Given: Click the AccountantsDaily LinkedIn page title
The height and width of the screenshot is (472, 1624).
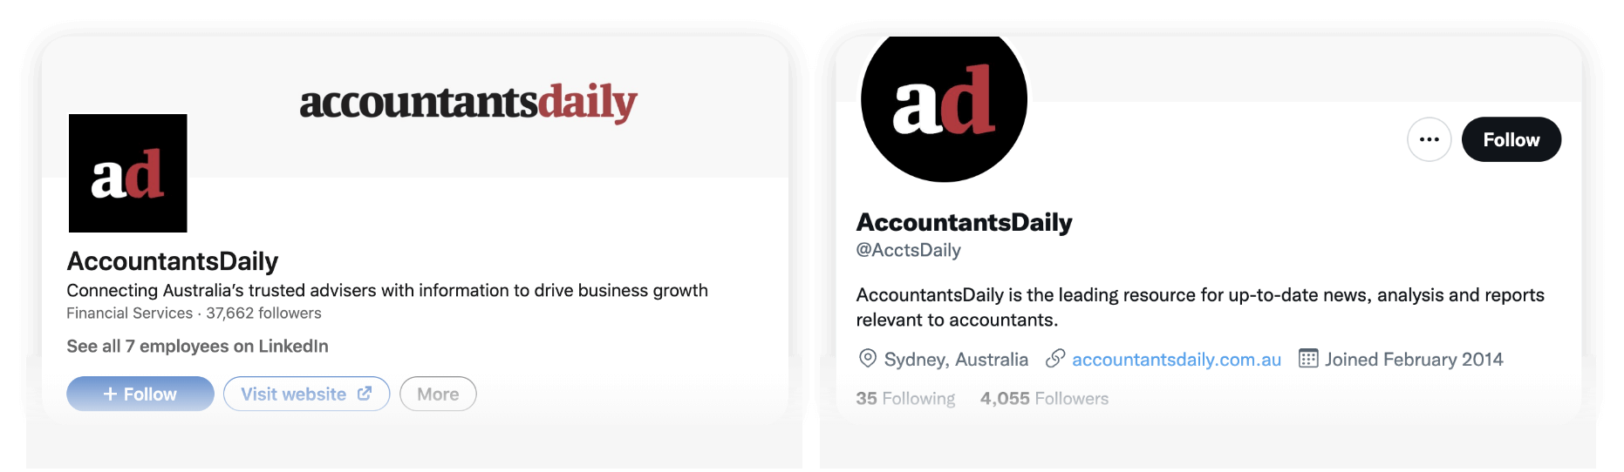Looking at the screenshot, I should click(x=173, y=261).
